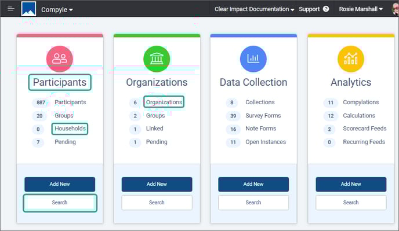Open the hamburger navigation menu
The image size is (399, 231).
[10, 9]
